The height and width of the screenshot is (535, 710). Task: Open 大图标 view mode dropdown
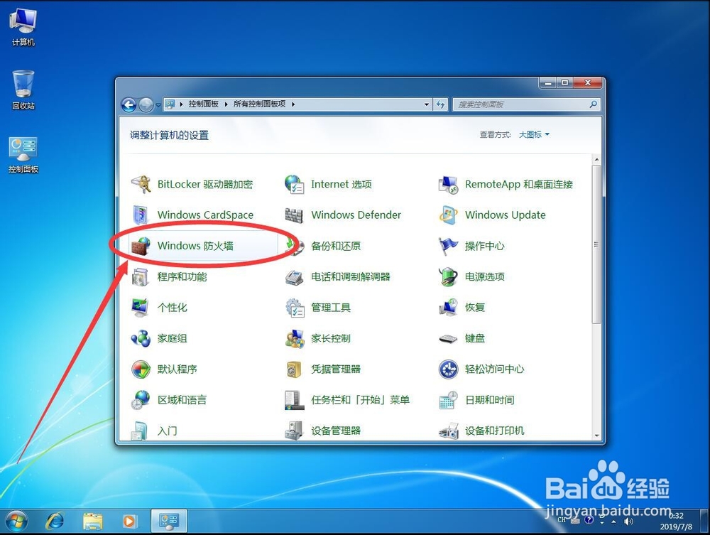tap(534, 134)
